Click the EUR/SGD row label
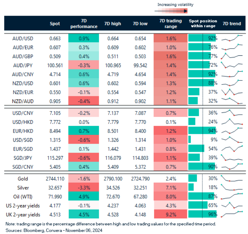The image size is (248, 234). [x=23, y=149]
